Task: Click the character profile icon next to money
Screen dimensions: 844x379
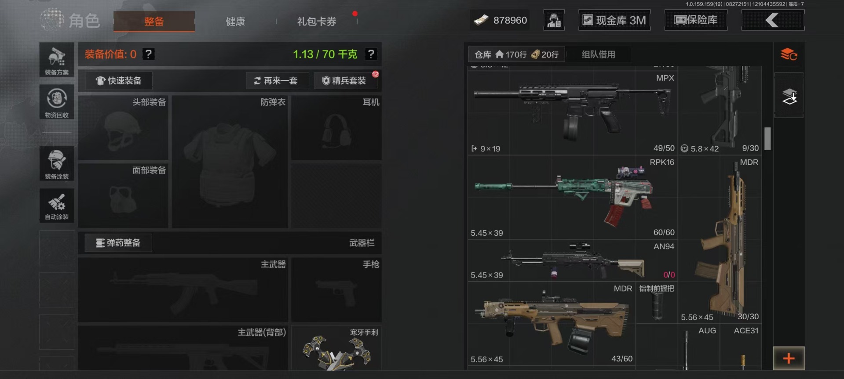Action: point(554,20)
